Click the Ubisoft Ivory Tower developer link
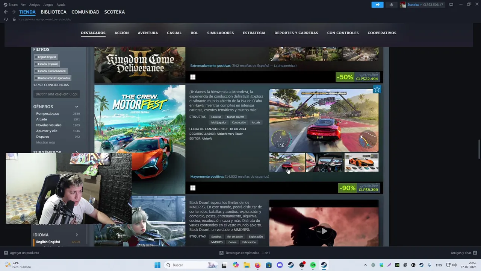 tap(230, 134)
